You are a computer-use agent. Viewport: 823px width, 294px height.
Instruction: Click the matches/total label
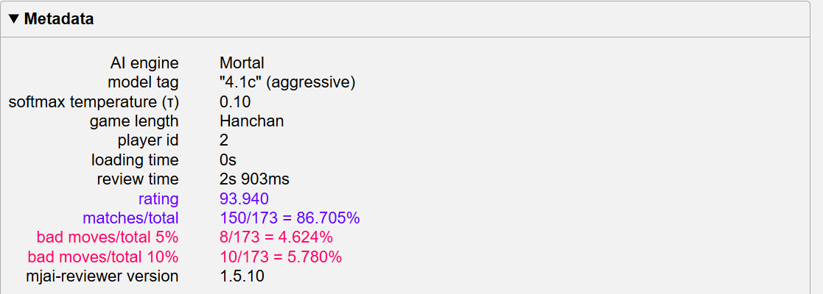click(130, 218)
